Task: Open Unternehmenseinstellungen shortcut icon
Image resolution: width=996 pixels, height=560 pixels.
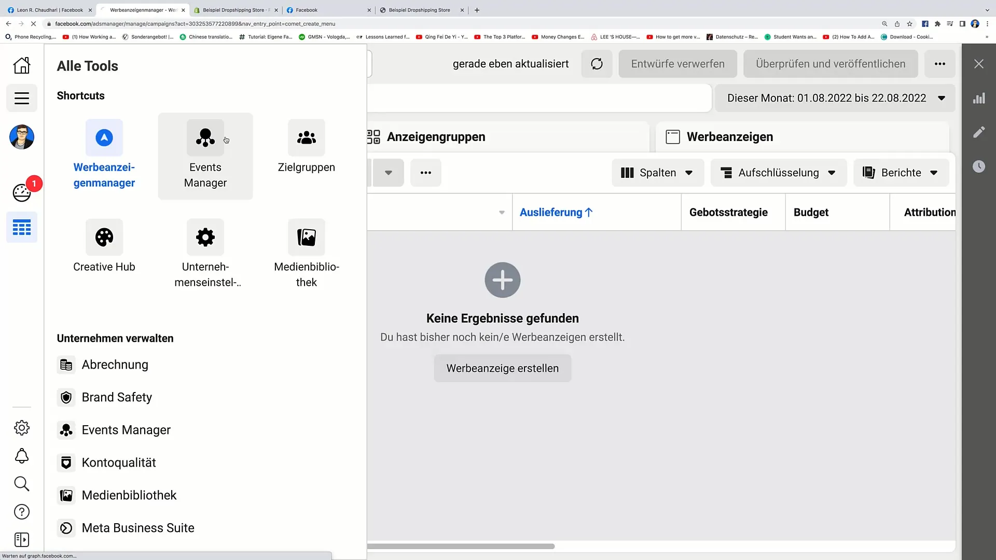Action: 205,237
